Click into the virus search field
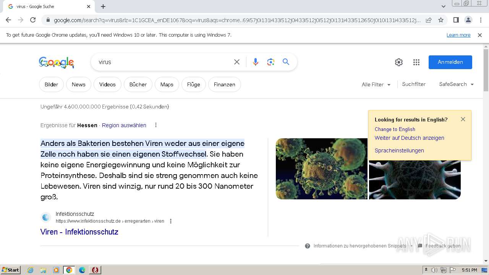Screen dimensions: 489x275 tap(162, 62)
